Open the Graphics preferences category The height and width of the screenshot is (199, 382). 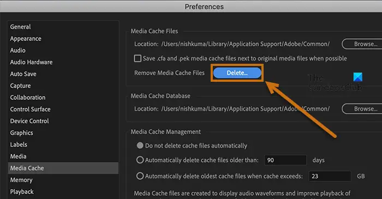click(x=21, y=133)
